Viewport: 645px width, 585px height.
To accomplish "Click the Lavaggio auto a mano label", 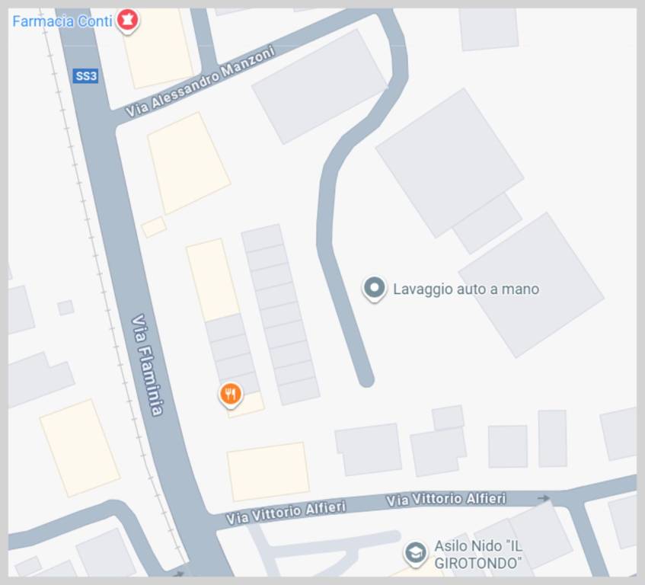I will [x=466, y=289].
